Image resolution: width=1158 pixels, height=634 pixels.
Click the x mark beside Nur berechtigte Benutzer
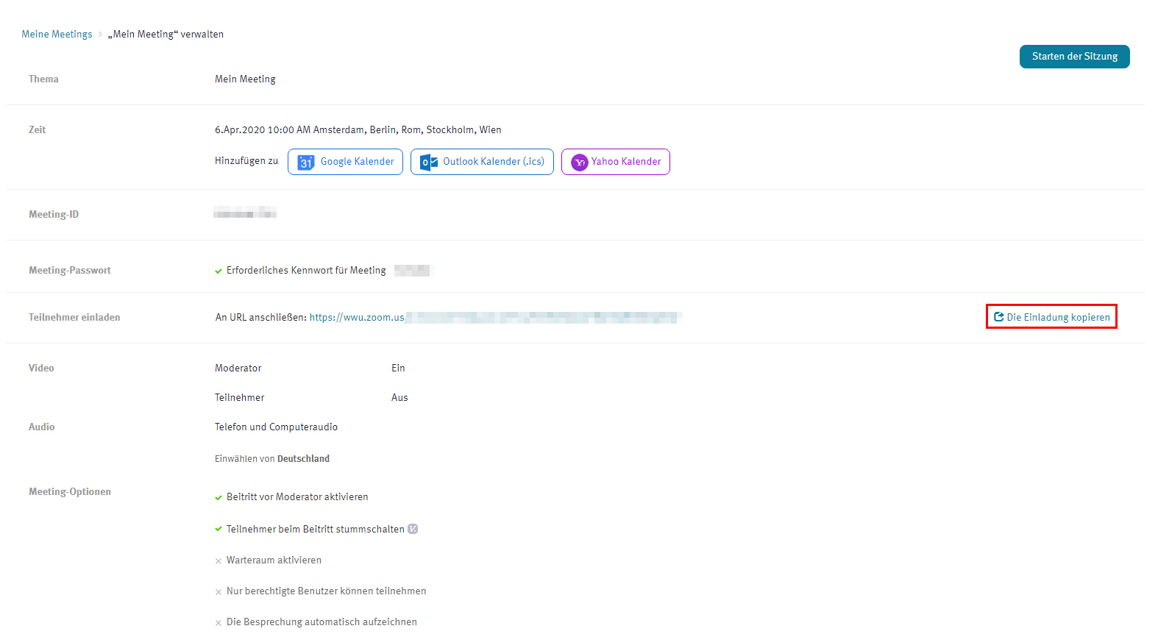[219, 592]
